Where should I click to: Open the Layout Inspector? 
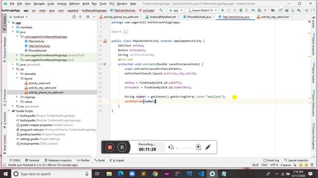coord(296,160)
